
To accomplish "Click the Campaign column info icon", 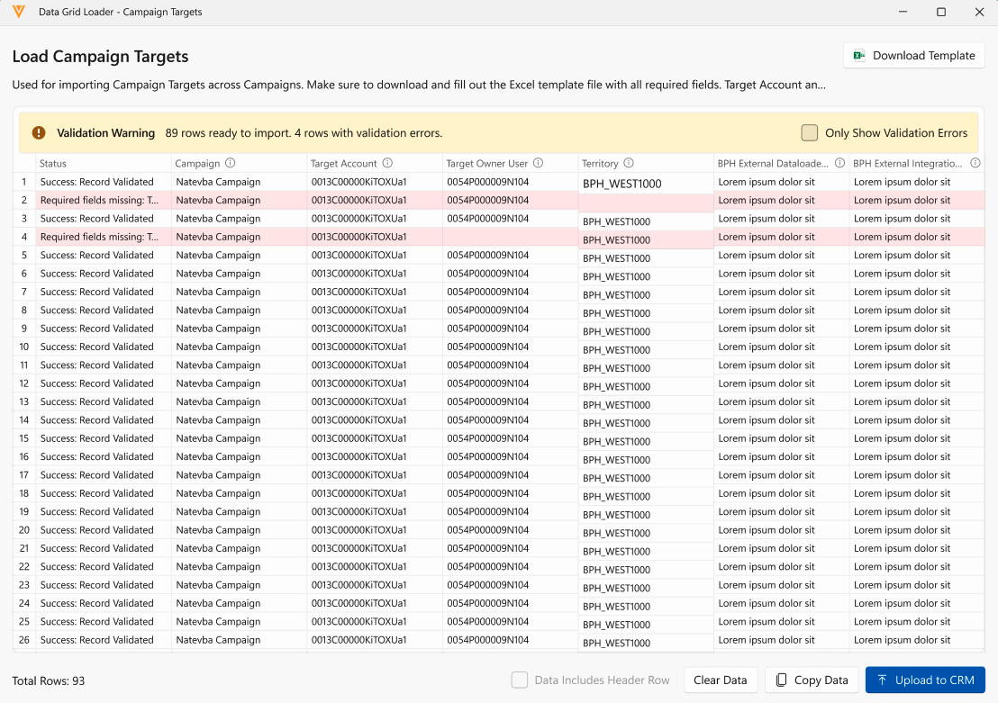I will [231, 163].
